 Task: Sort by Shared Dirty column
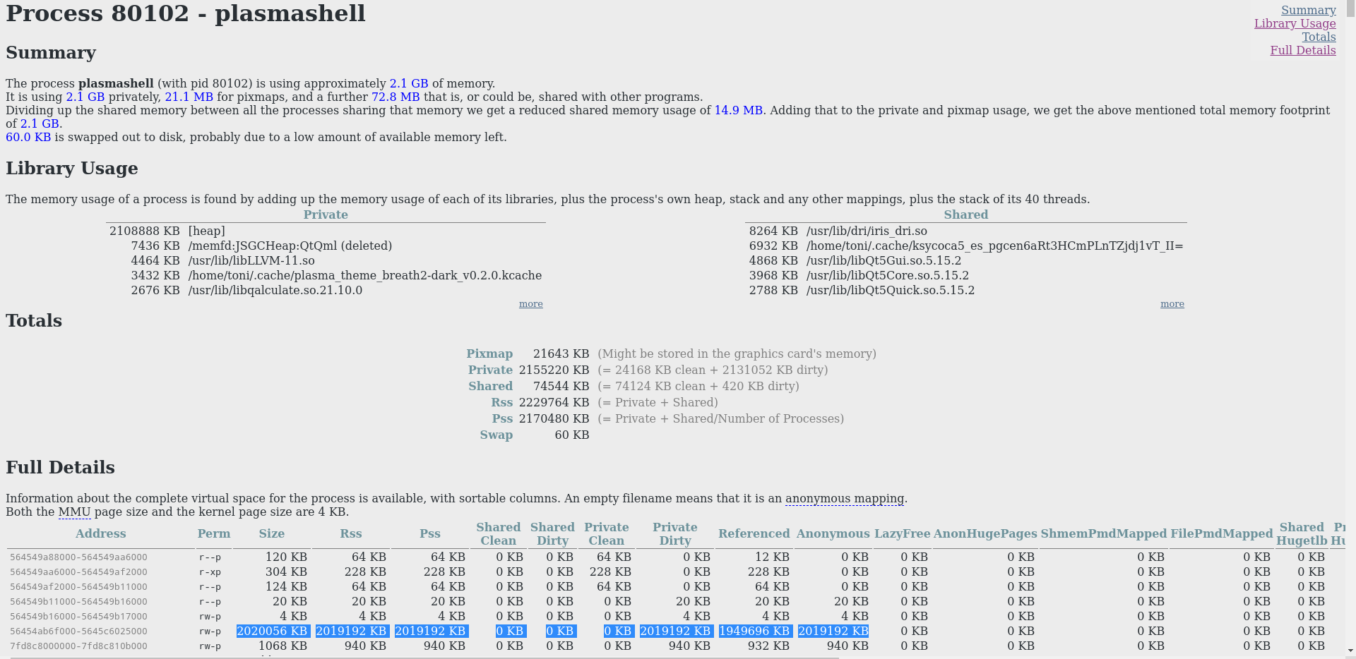coord(552,533)
